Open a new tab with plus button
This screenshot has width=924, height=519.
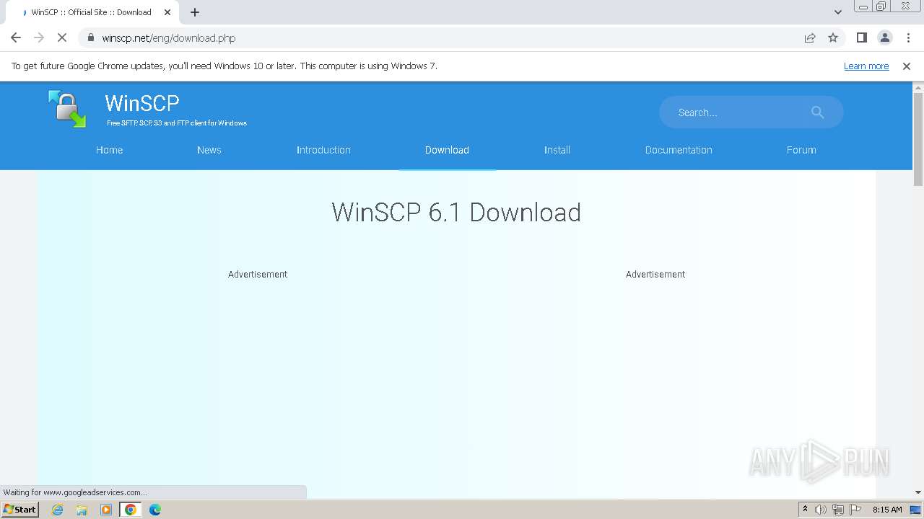tap(195, 12)
